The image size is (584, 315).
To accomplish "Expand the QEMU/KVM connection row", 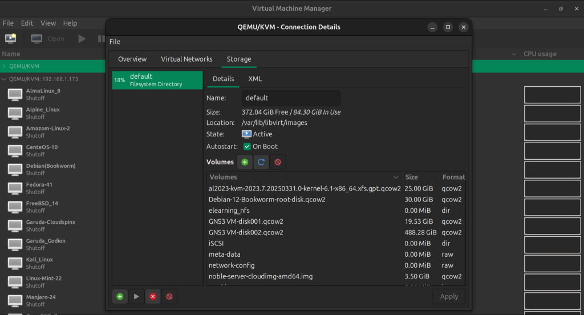I will tap(4, 66).
